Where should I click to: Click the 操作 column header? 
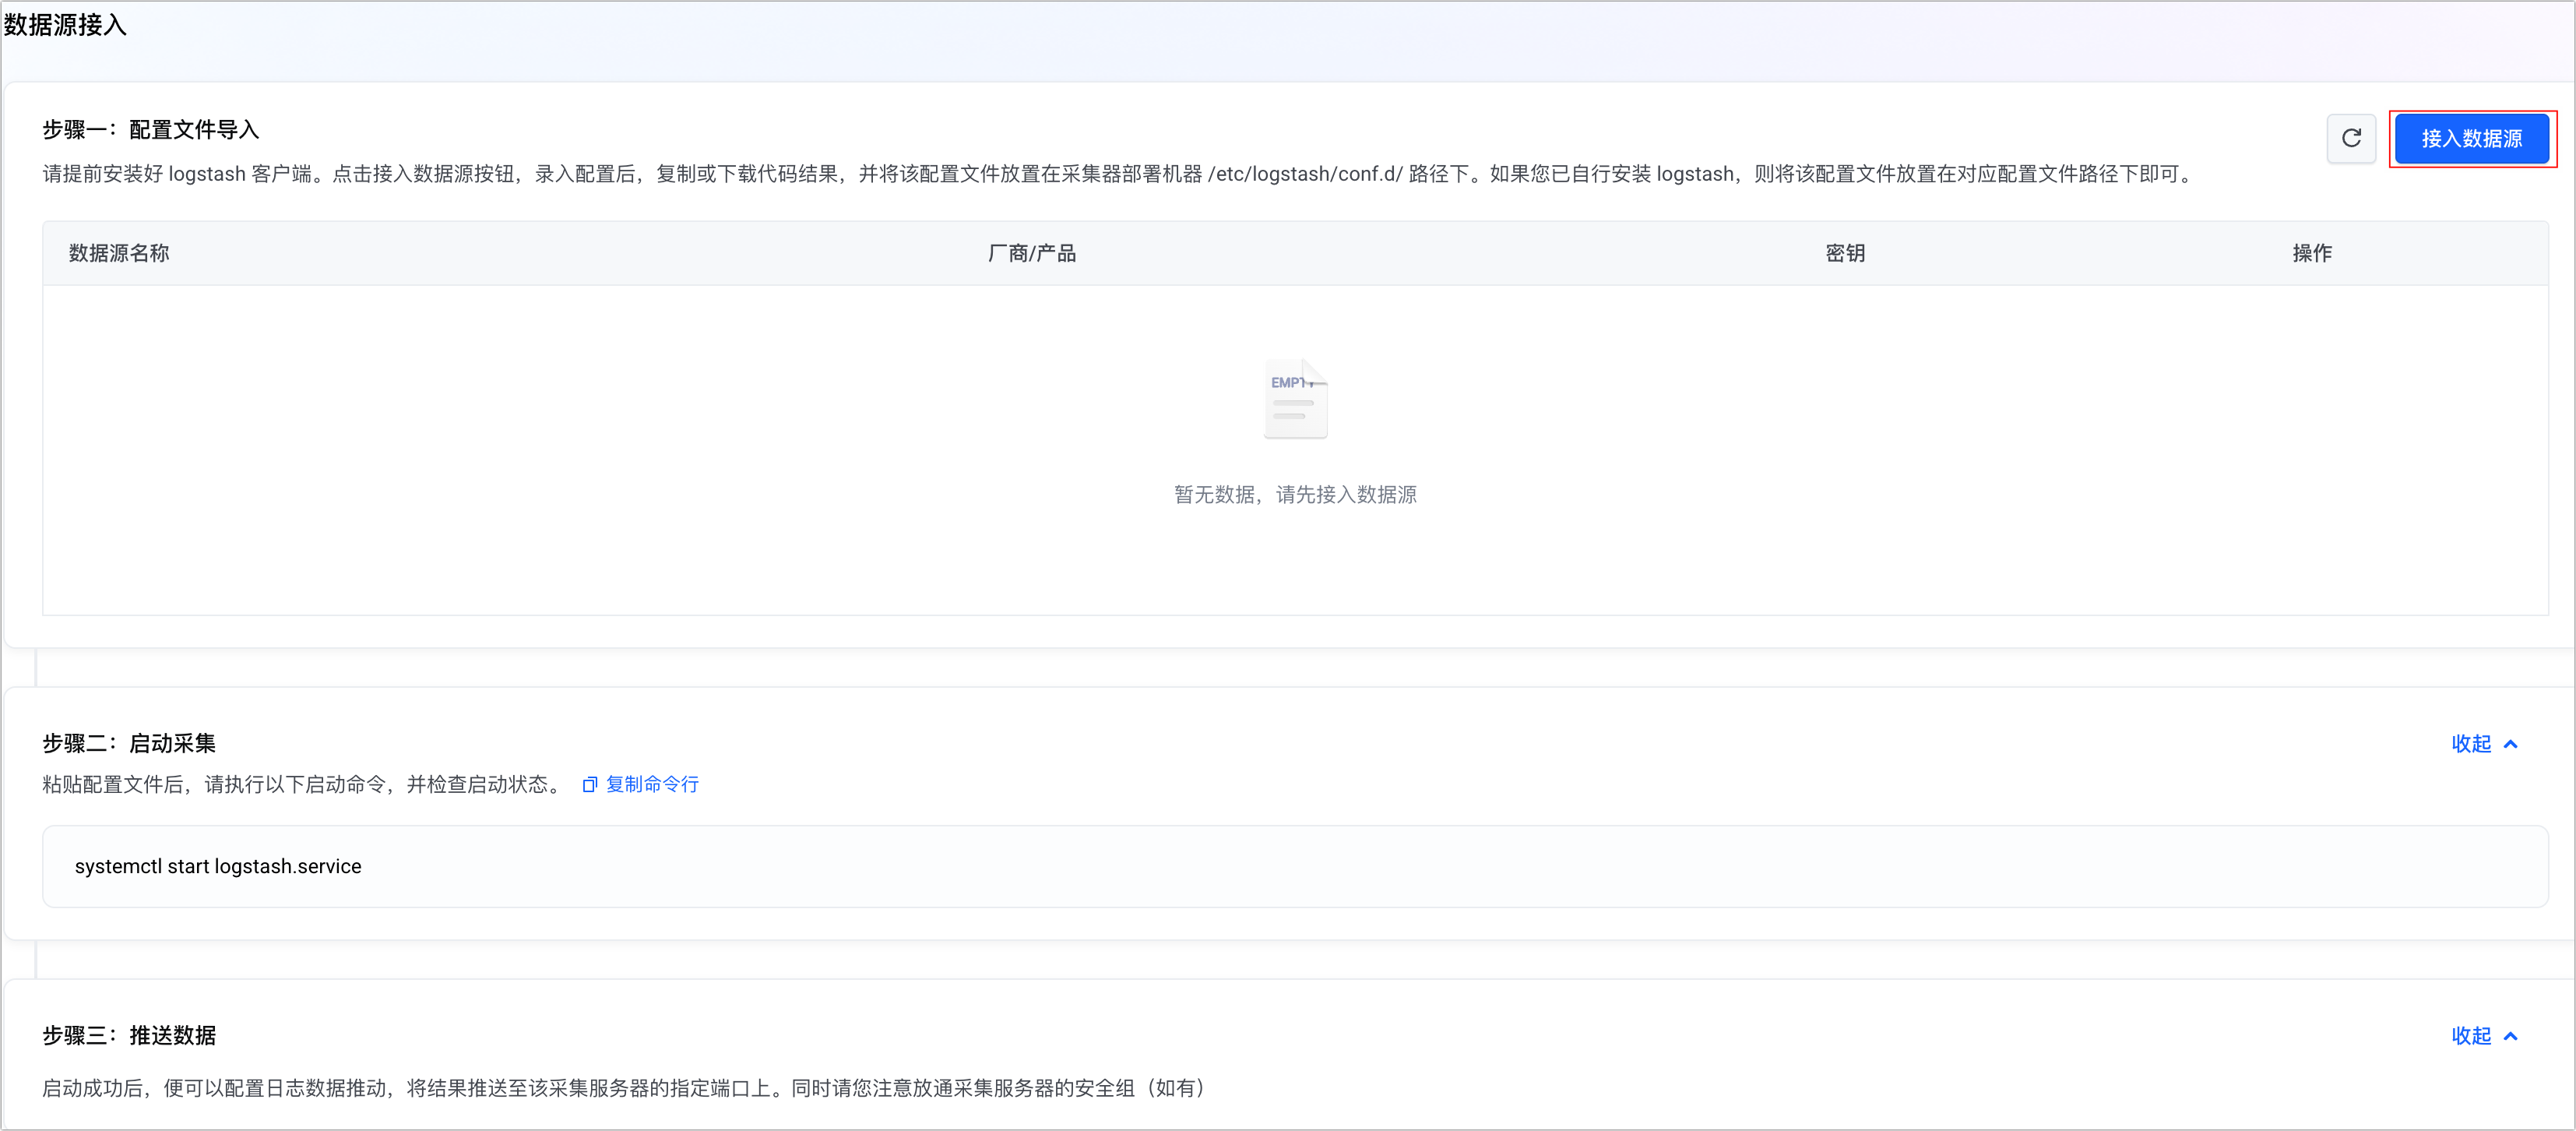[2312, 253]
